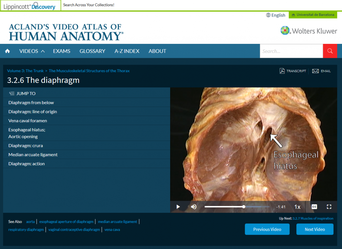Change playback speed 1x
Viewport: 342px width, 249px height.
coord(297,207)
